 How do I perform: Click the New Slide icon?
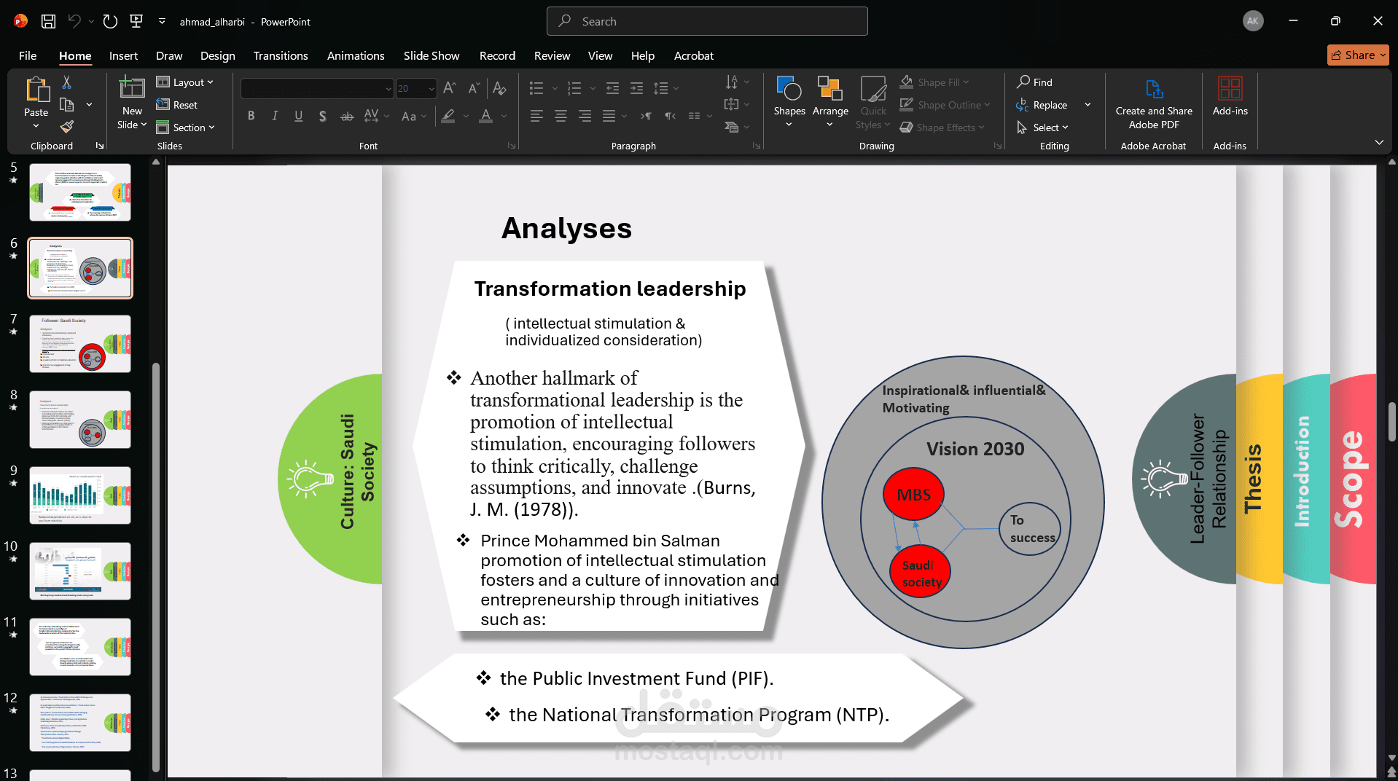pos(132,89)
